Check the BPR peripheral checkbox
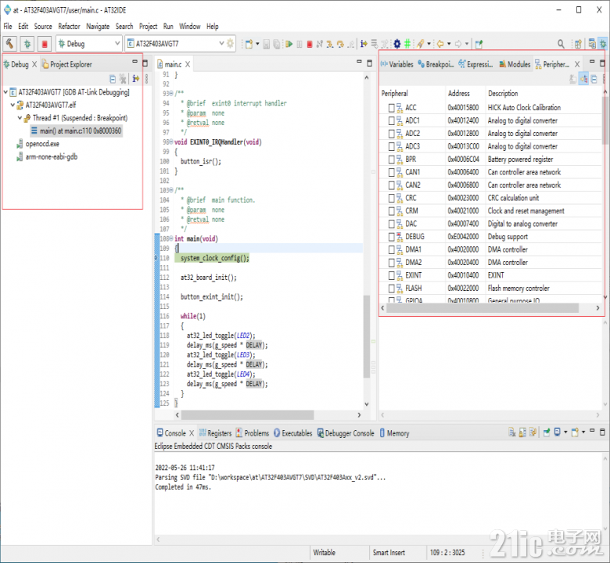Image resolution: width=610 pixels, height=563 pixels. [392, 160]
